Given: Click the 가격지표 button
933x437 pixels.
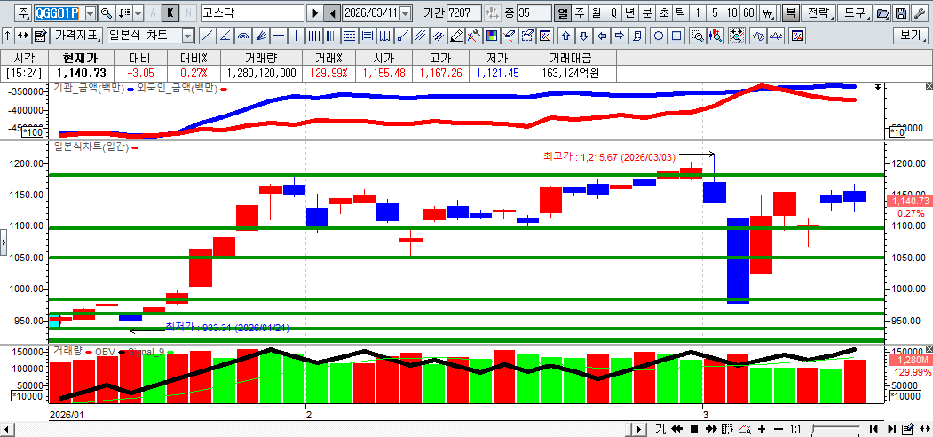Looking at the screenshot, I should pos(77,36).
